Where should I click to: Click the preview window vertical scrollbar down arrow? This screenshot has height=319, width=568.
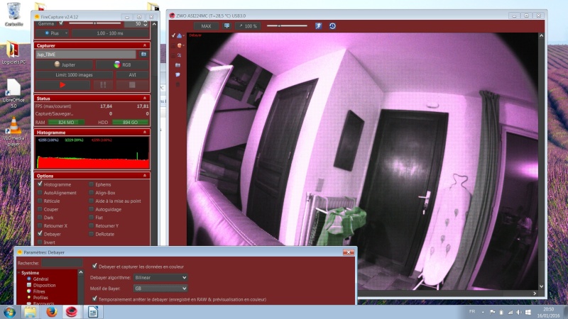541,286
